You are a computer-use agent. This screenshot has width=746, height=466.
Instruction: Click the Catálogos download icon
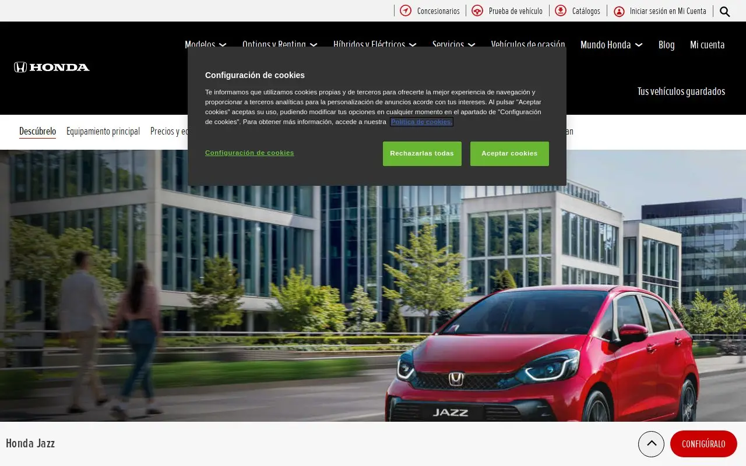[x=561, y=10]
